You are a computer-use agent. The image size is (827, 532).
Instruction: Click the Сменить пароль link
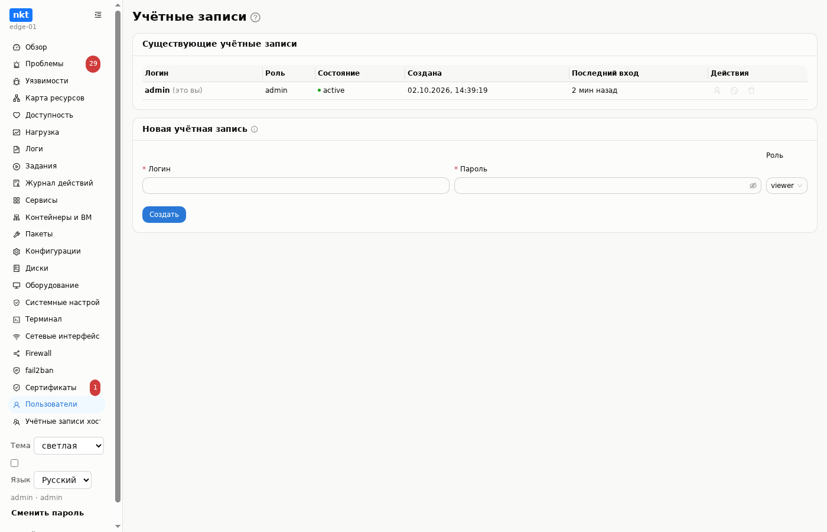coord(47,513)
